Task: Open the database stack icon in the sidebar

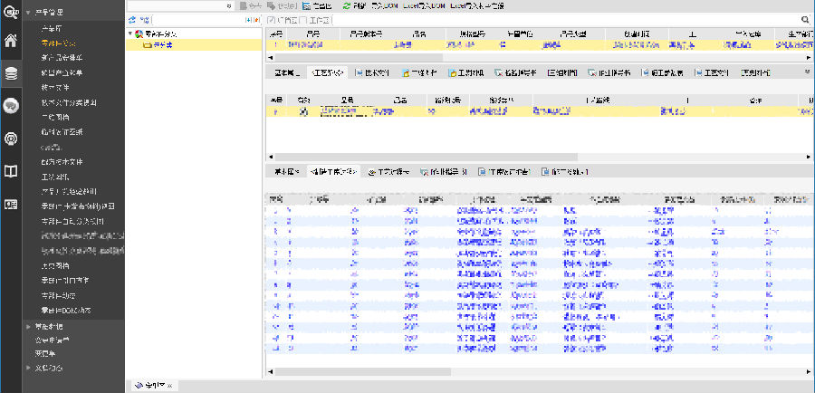Action: (11, 73)
